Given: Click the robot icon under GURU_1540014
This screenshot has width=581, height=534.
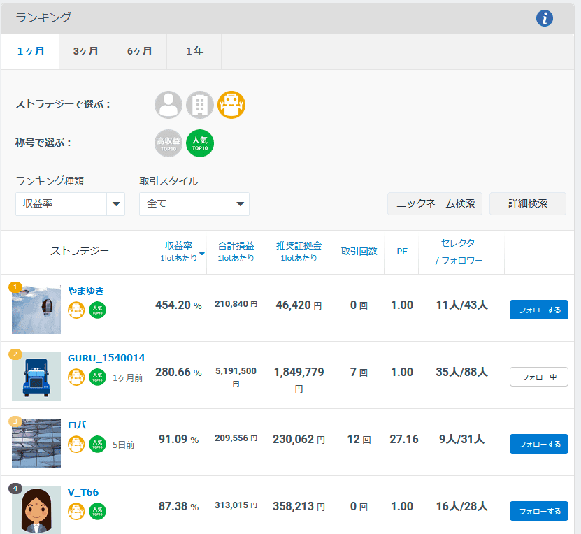Looking at the screenshot, I should pyautogui.click(x=76, y=377).
